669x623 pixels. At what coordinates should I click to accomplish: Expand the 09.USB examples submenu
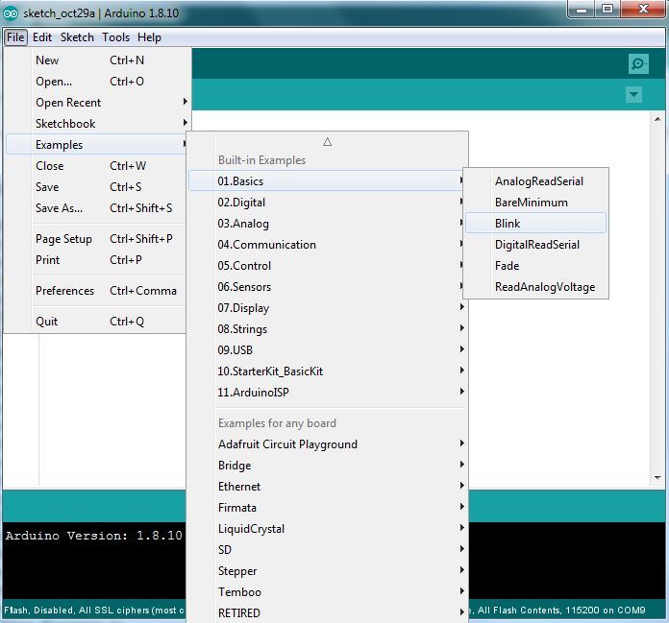point(327,349)
